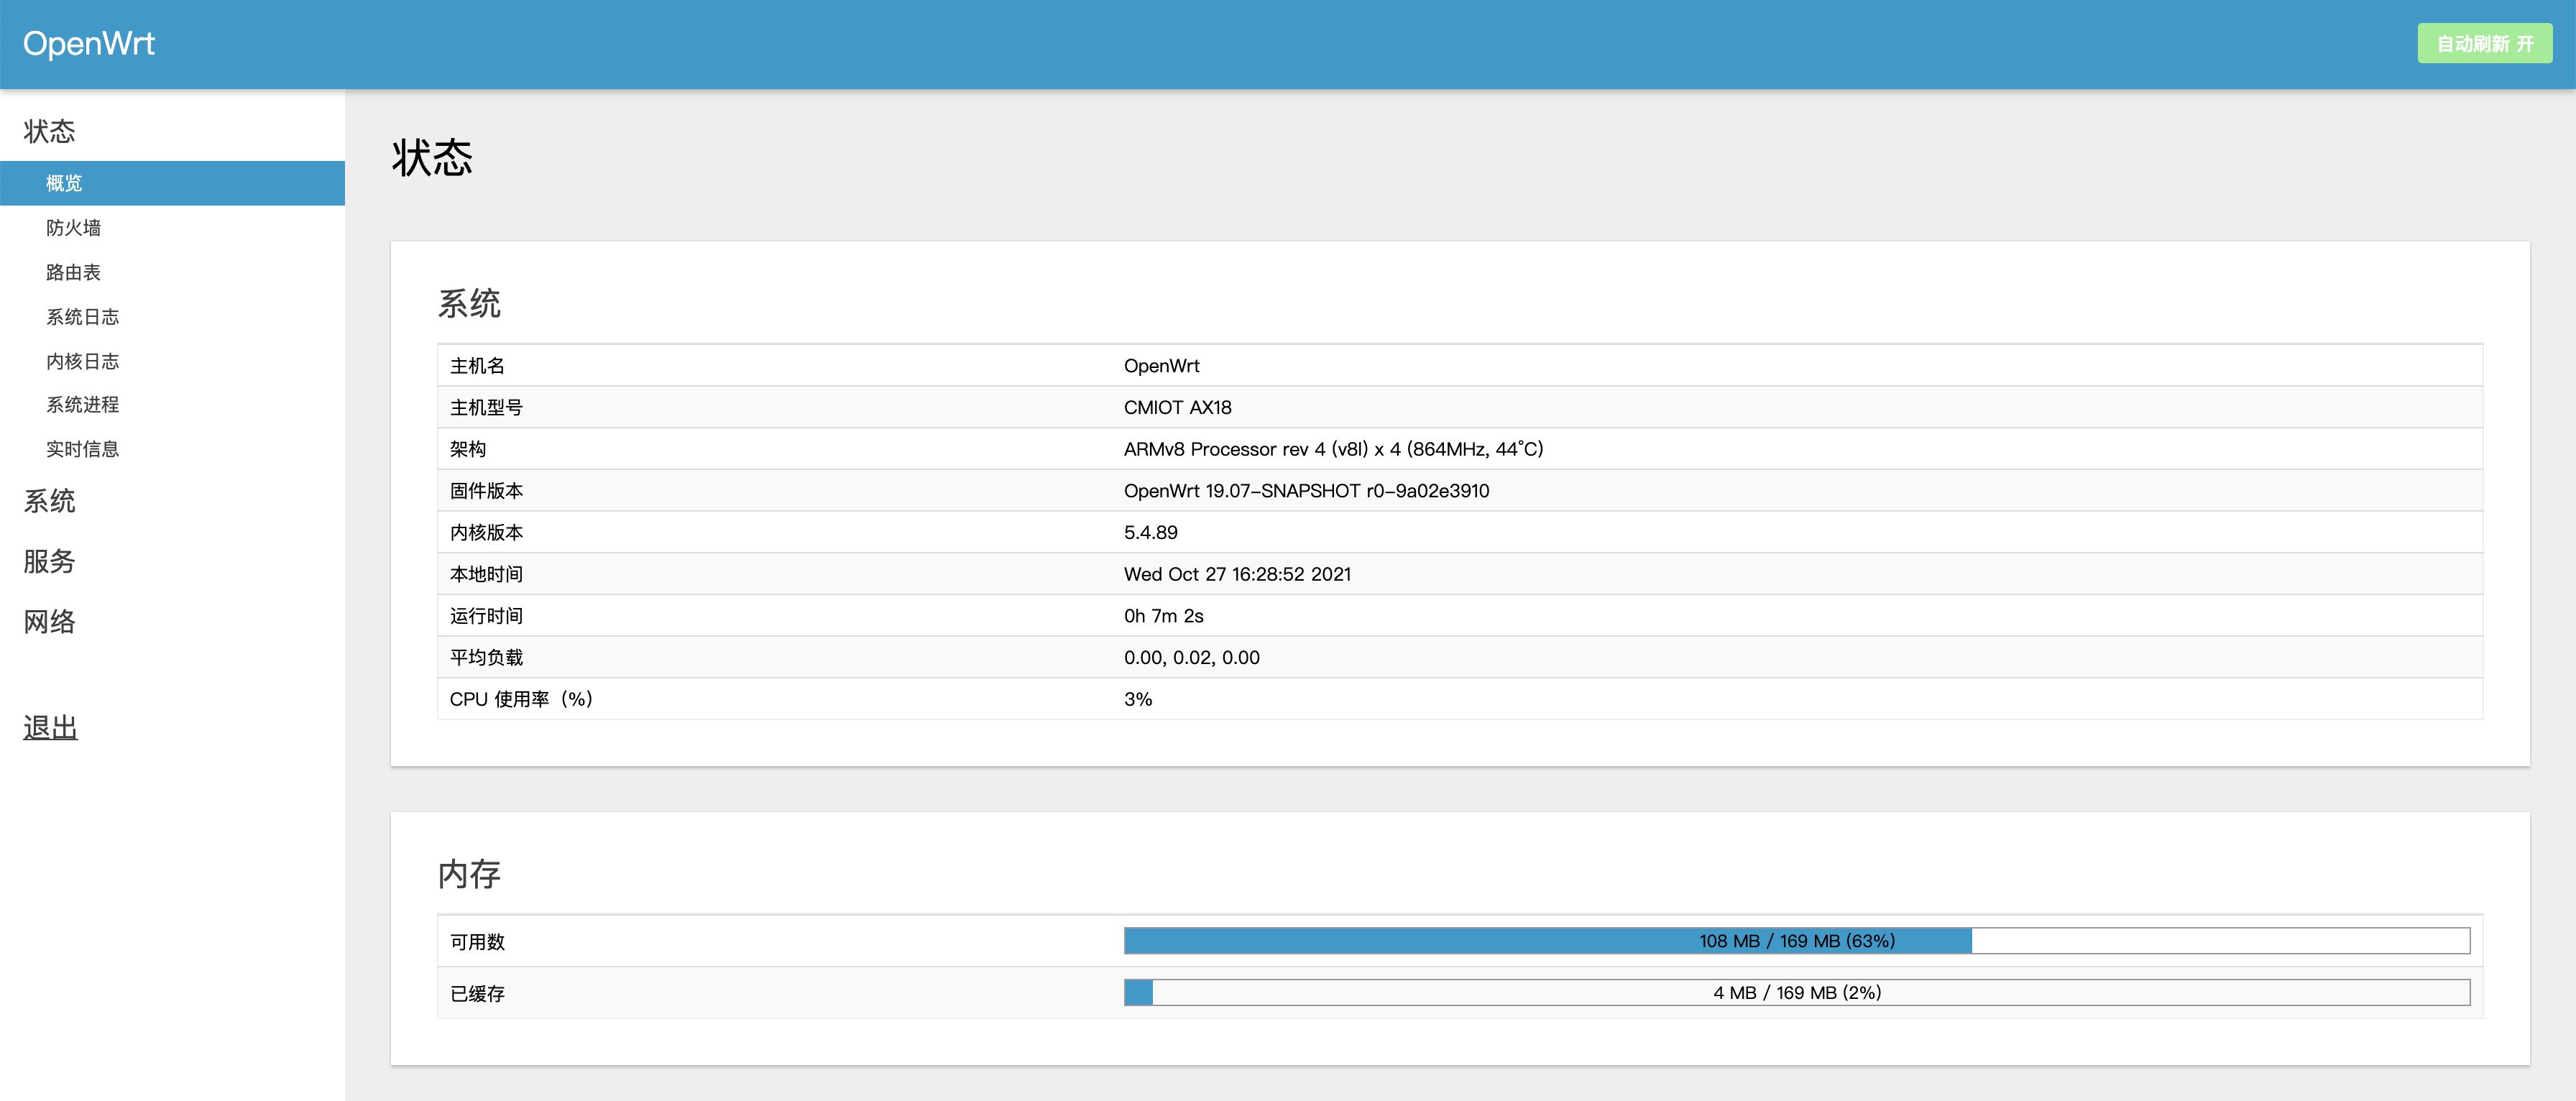Click the 状态 page heading
This screenshot has width=2576, height=1101.
click(432, 157)
